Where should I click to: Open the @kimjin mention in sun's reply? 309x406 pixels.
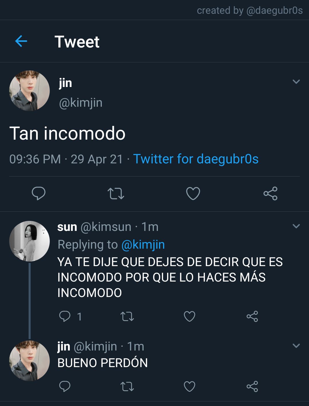tap(143, 245)
